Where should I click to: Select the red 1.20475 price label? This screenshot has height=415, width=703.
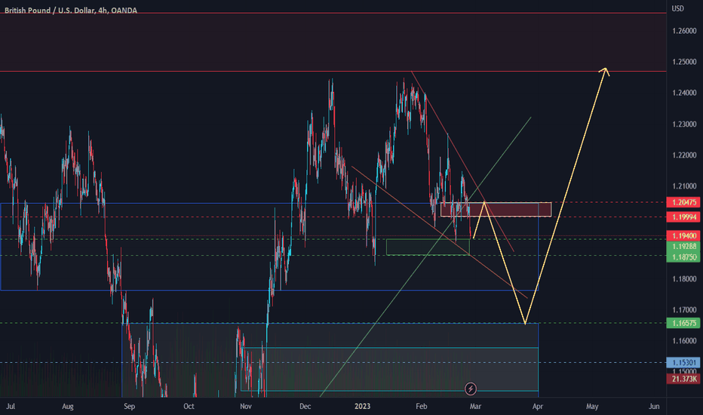tap(683, 202)
